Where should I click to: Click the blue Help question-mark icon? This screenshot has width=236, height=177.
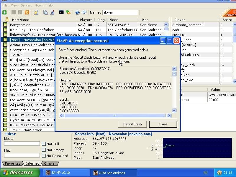point(77,12)
